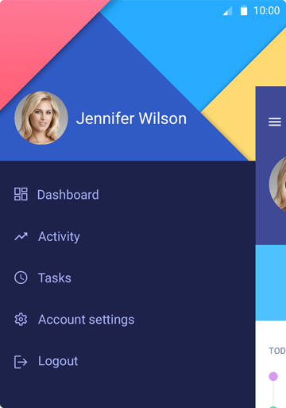Image resolution: width=286 pixels, height=408 pixels.
Task: Tap the light blue banner behind drawer
Action: point(271,282)
